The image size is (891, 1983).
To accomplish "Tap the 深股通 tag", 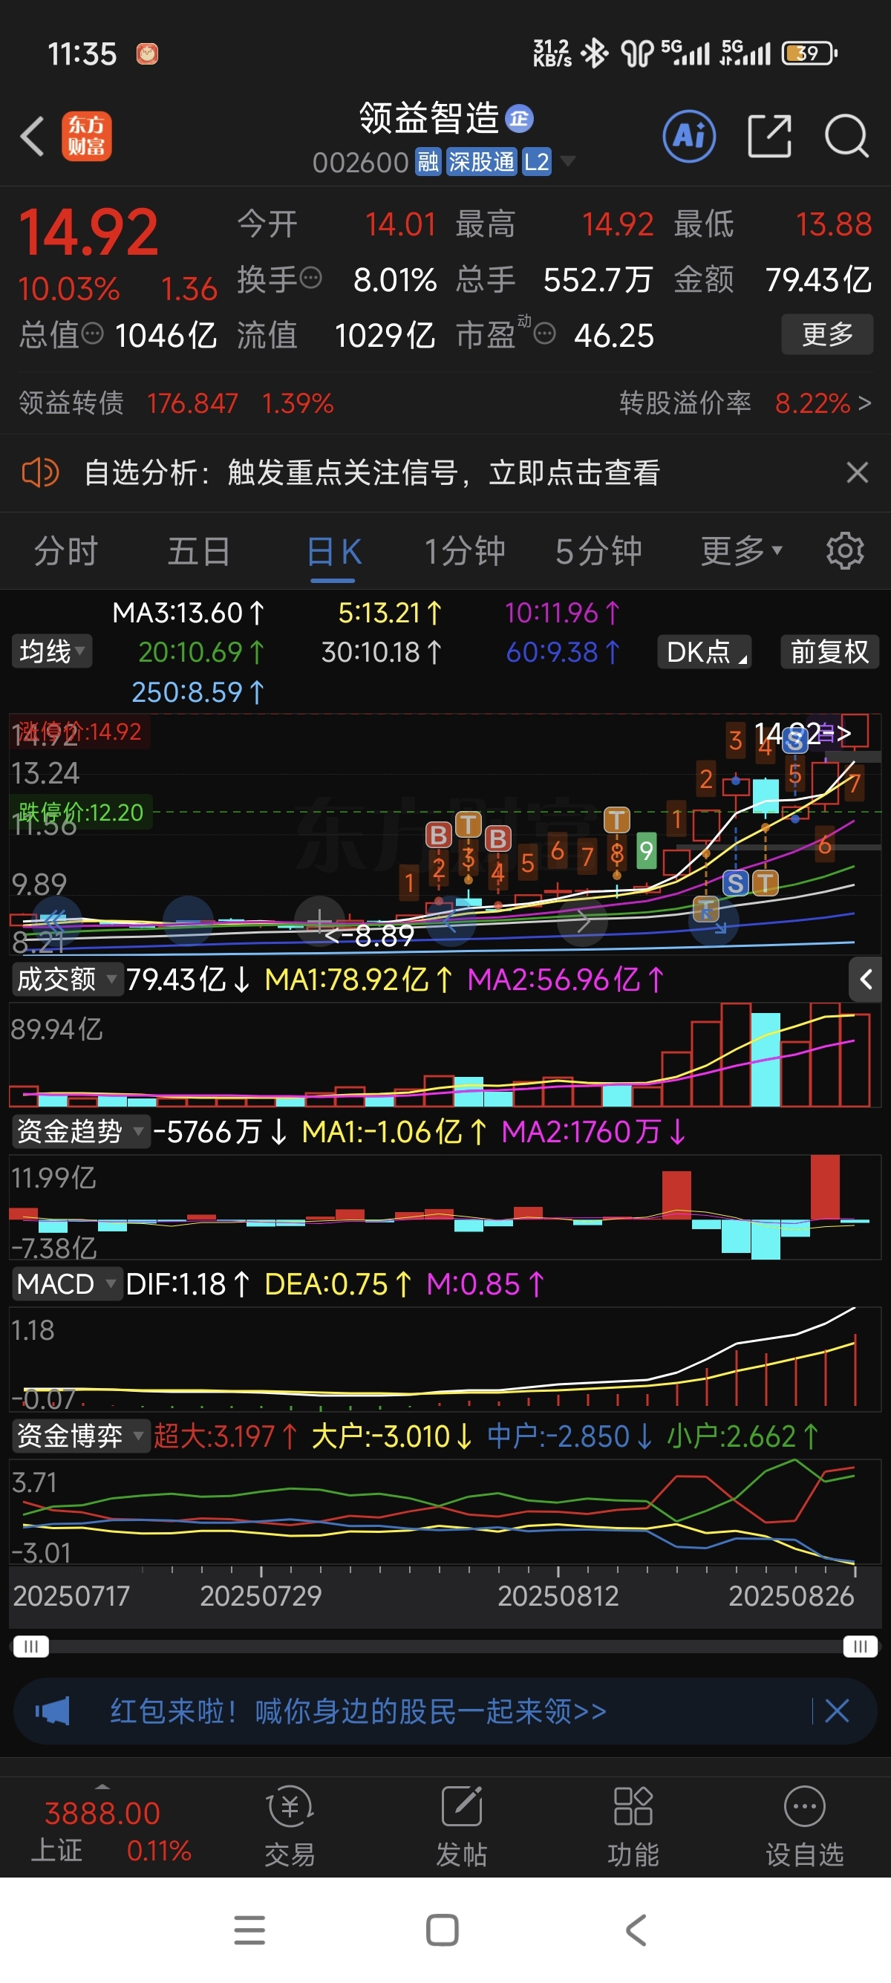I will [x=482, y=162].
